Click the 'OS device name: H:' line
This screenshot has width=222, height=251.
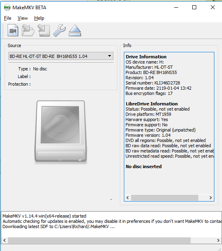pyautogui.click(x=144, y=62)
